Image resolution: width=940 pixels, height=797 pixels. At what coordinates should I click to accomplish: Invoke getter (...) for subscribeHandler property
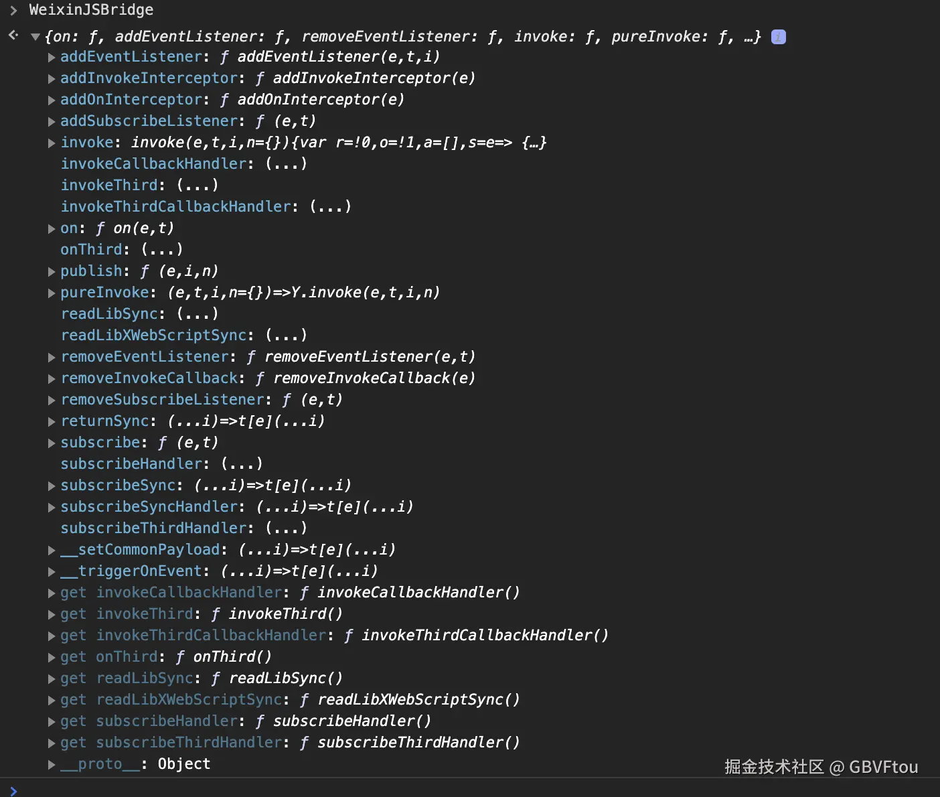pyautogui.click(x=242, y=463)
